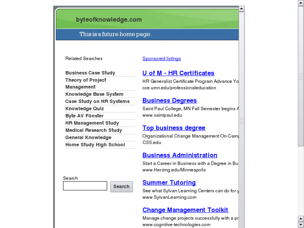Click the outer page scroll-down arrow at bottom

(301, 225)
